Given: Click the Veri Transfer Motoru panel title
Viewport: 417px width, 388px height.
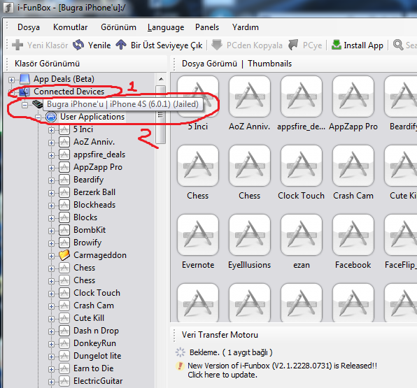Looking at the screenshot, I should [x=220, y=335].
